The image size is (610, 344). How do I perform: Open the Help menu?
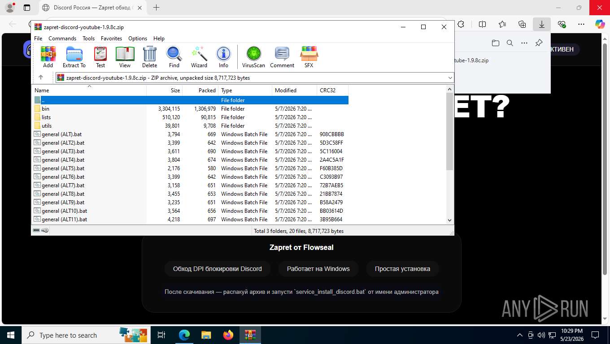pos(159,39)
